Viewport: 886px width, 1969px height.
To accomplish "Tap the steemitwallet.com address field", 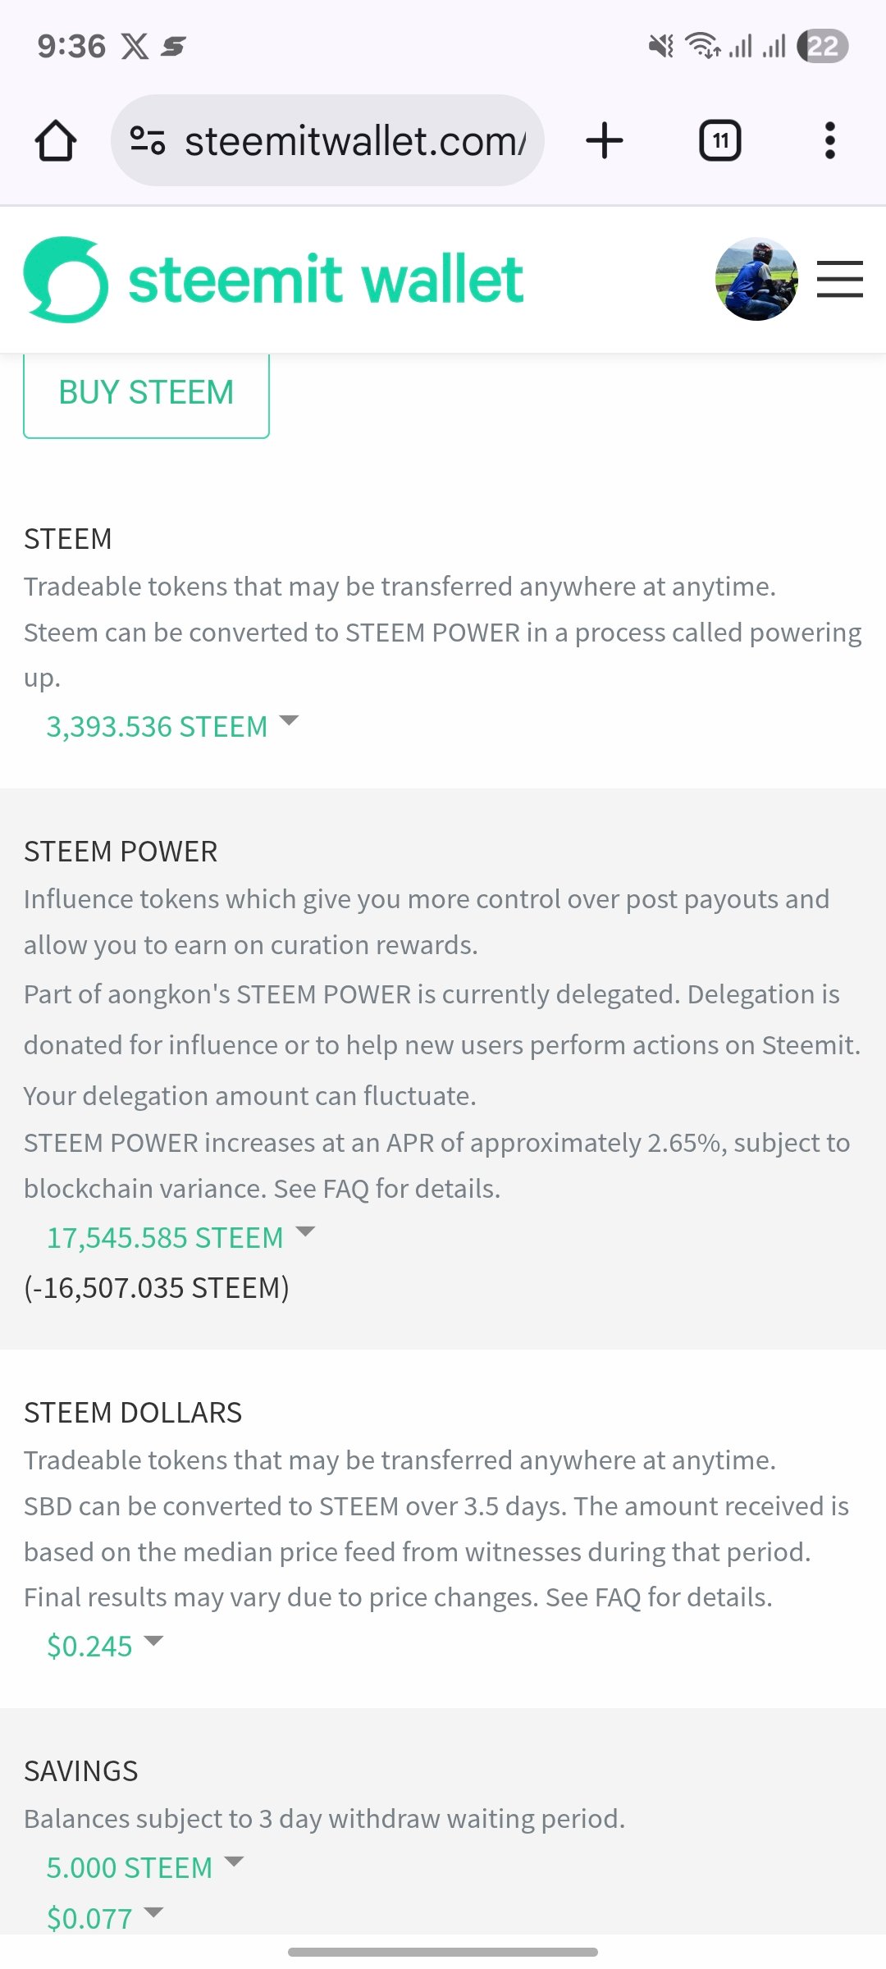I will pos(354,141).
